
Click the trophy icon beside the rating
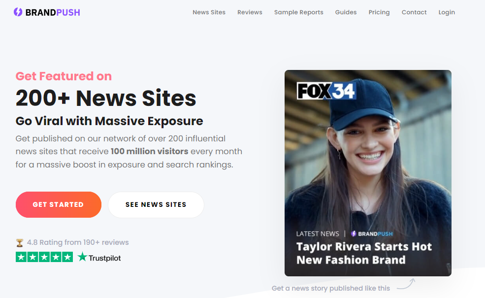point(20,242)
